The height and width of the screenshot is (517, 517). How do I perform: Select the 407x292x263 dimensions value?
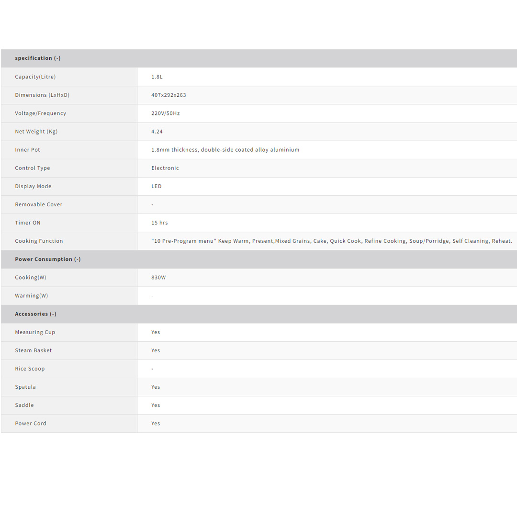pos(169,95)
